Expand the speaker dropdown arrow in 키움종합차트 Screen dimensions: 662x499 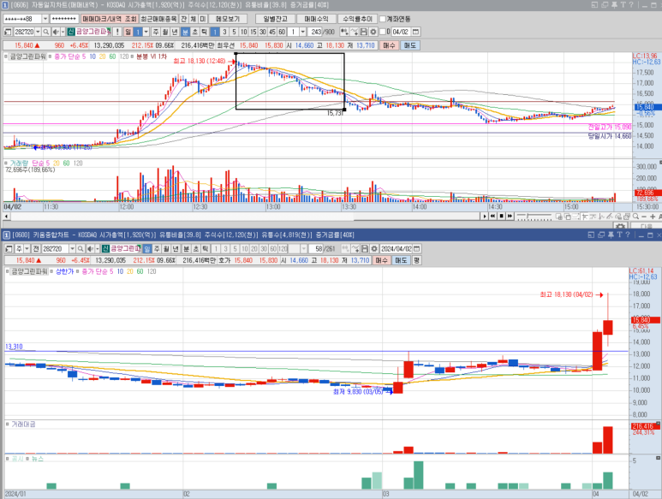[x=97, y=249]
